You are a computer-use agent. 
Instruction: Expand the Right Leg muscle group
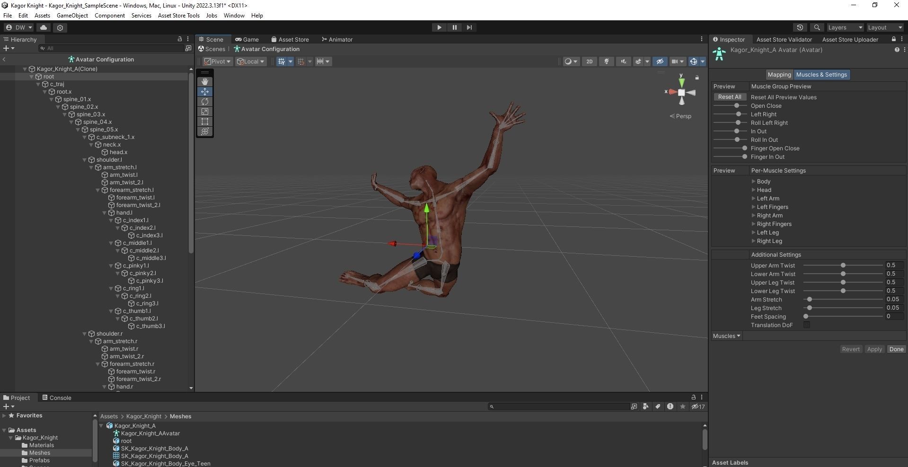point(753,241)
